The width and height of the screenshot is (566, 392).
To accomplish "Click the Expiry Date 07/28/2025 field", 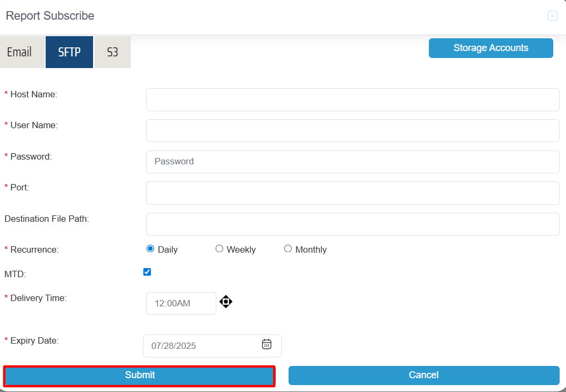I will 202,346.
